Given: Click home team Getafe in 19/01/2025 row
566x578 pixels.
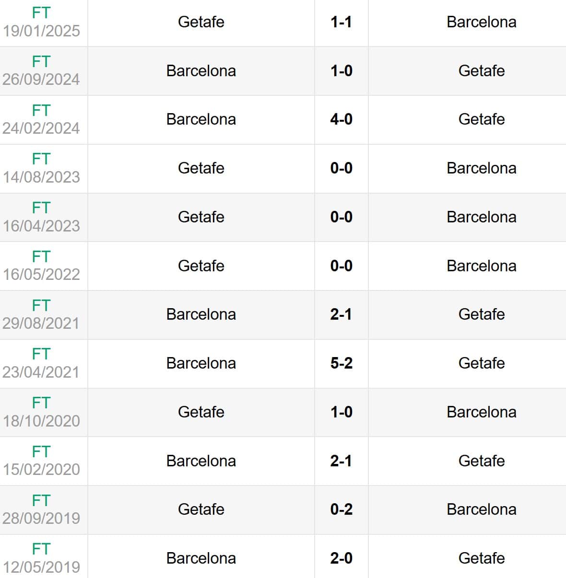Looking at the screenshot, I should 201,22.
